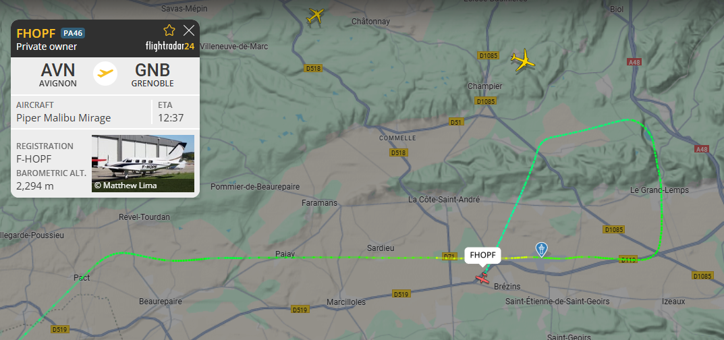Select the yellow aircraft near Châtonnay

point(315,16)
